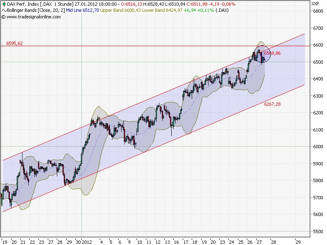Click the Upper Band 6600,43 label
This screenshot has height=245, width=327.
[121, 11]
